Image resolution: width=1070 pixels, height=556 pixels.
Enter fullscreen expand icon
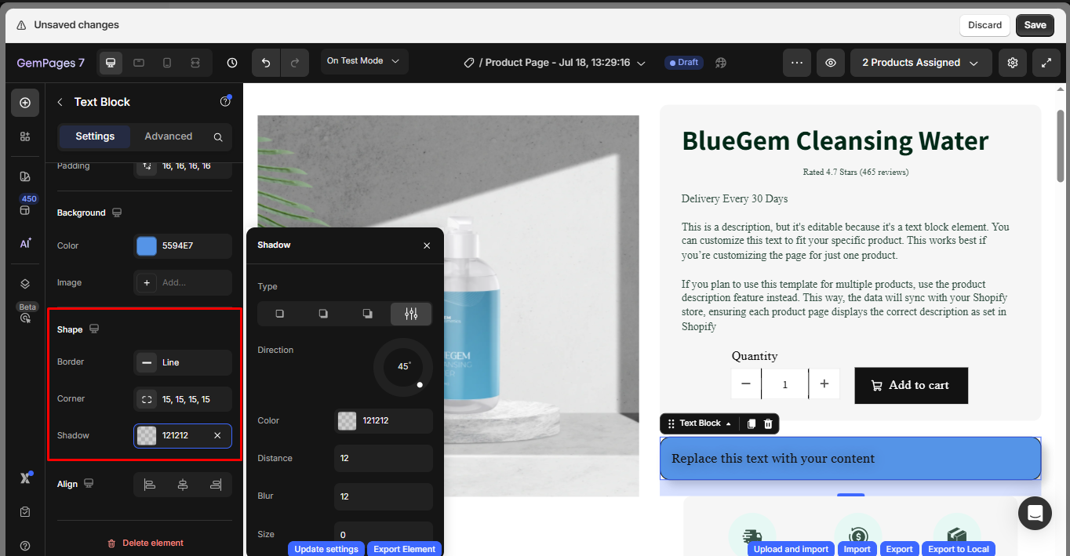click(x=1046, y=63)
